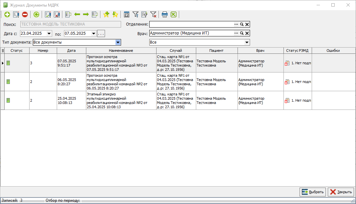The height and width of the screenshot is (204, 356).
Task: Expand the Все status dropdown
Action: point(247,42)
